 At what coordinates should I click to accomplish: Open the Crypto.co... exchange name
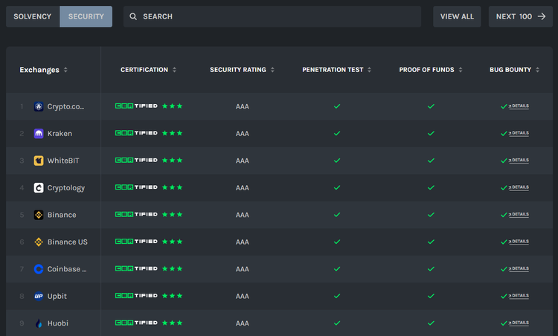(x=65, y=106)
